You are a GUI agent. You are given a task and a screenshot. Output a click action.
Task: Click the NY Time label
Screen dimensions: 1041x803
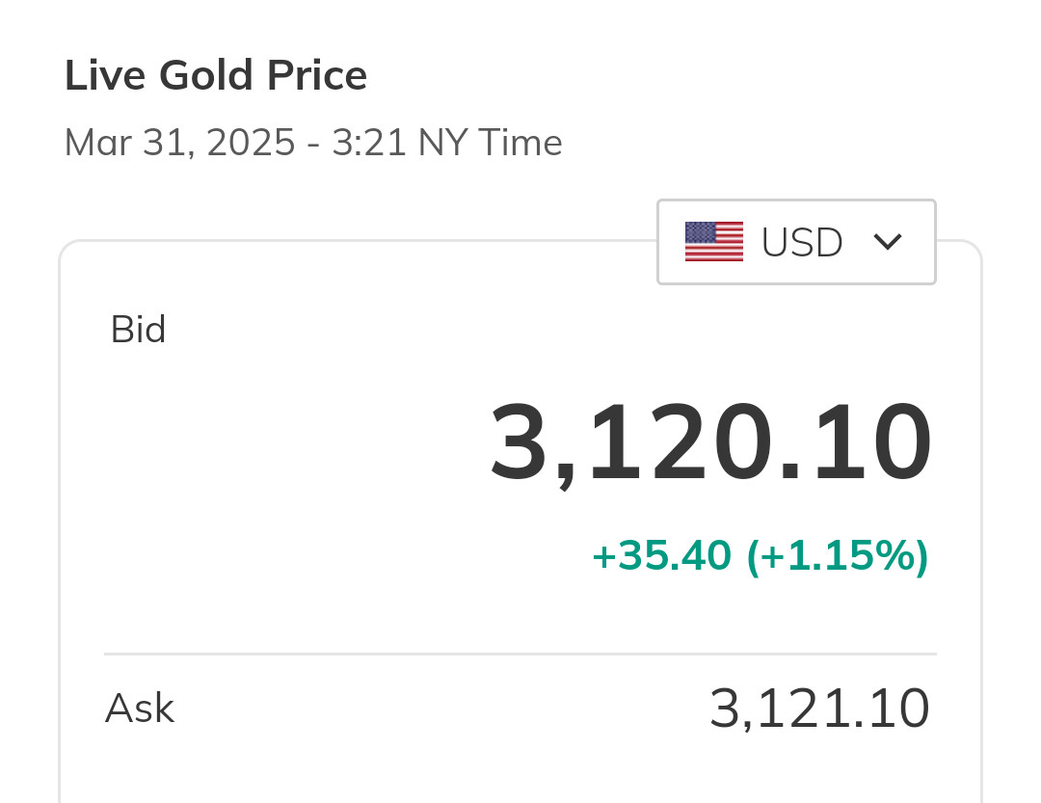coord(490,143)
